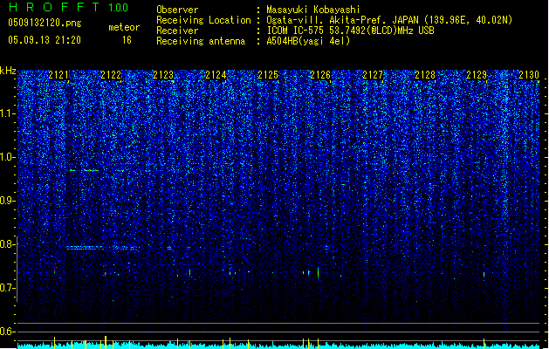Click the Receiving Location label
549x349 pixels.
point(203,20)
